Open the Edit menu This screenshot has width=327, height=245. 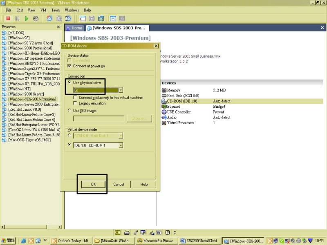20,10
